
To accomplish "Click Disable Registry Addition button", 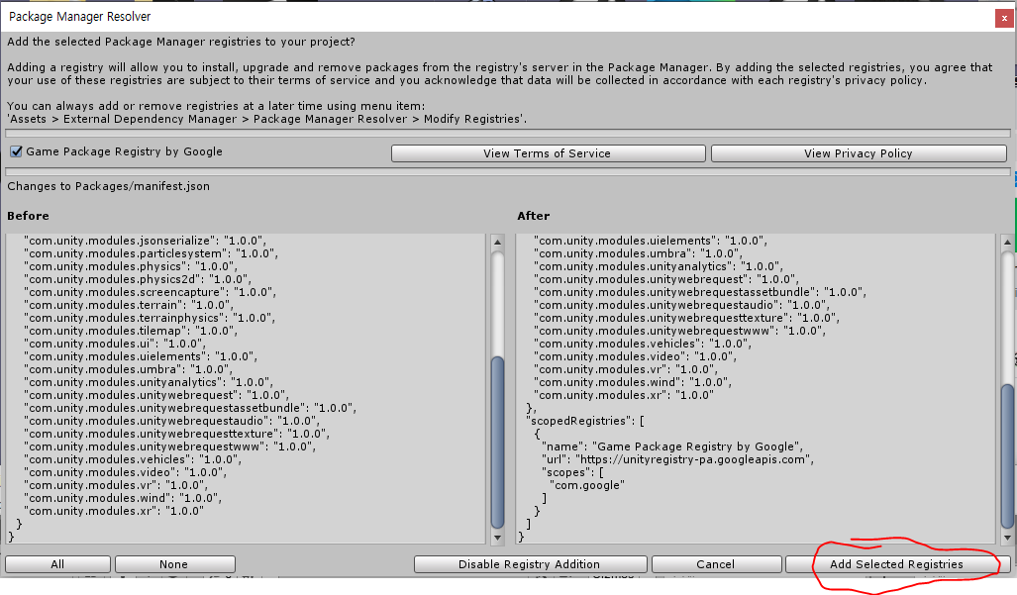I will pos(529,564).
